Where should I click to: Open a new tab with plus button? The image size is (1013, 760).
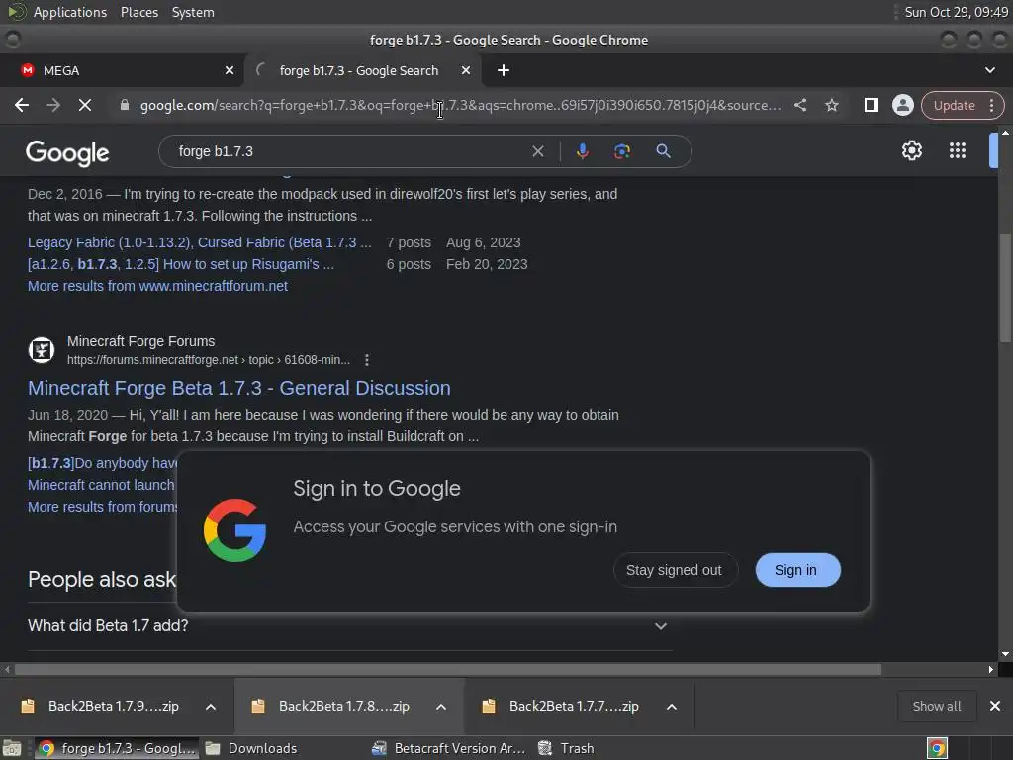pyautogui.click(x=504, y=70)
